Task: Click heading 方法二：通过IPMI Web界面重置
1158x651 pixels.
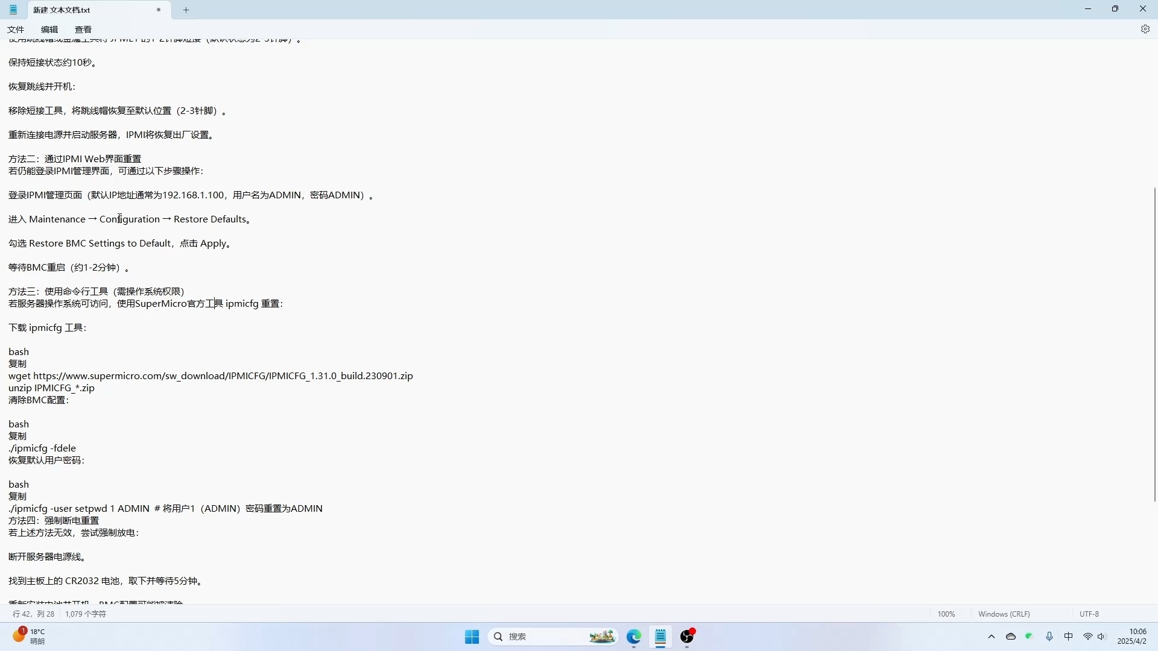Action: coord(75,159)
